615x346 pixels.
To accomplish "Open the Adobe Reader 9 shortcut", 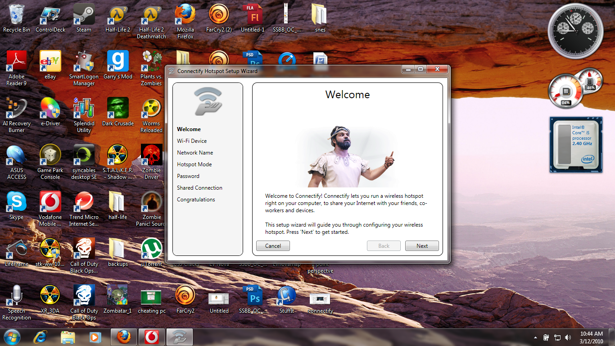I will pyautogui.click(x=17, y=68).
